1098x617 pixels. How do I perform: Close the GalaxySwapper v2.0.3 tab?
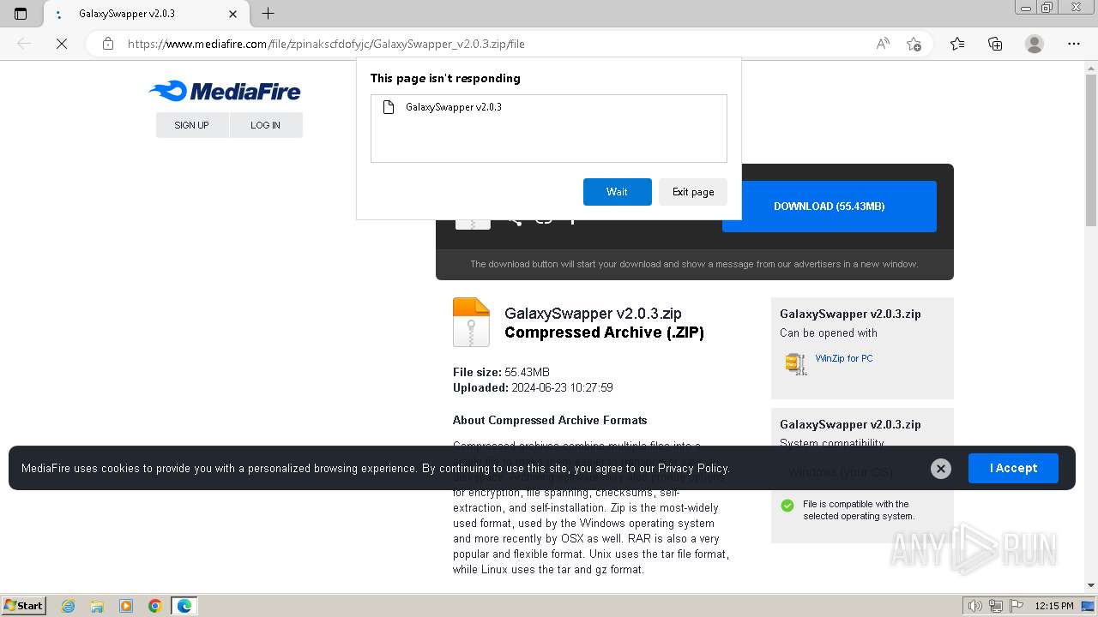click(232, 14)
